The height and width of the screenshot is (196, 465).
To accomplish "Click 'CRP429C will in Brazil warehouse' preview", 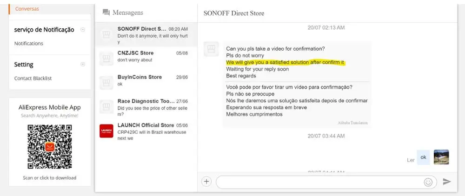I will (x=152, y=135).
